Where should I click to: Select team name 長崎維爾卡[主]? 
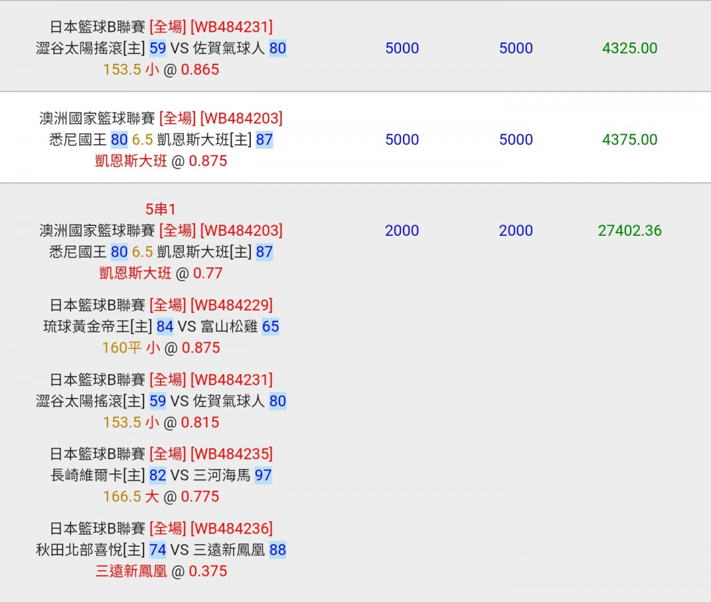[98, 476]
